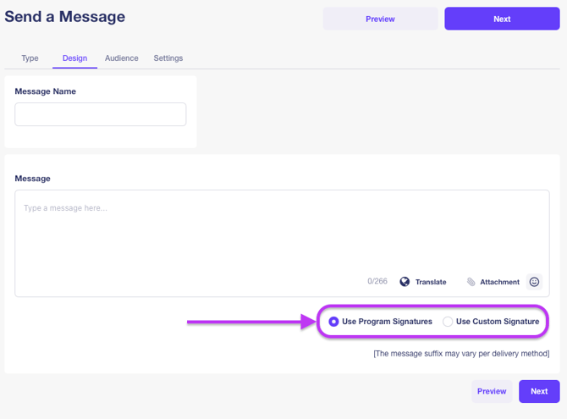Open the emoji picker smiley icon

[534, 282]
